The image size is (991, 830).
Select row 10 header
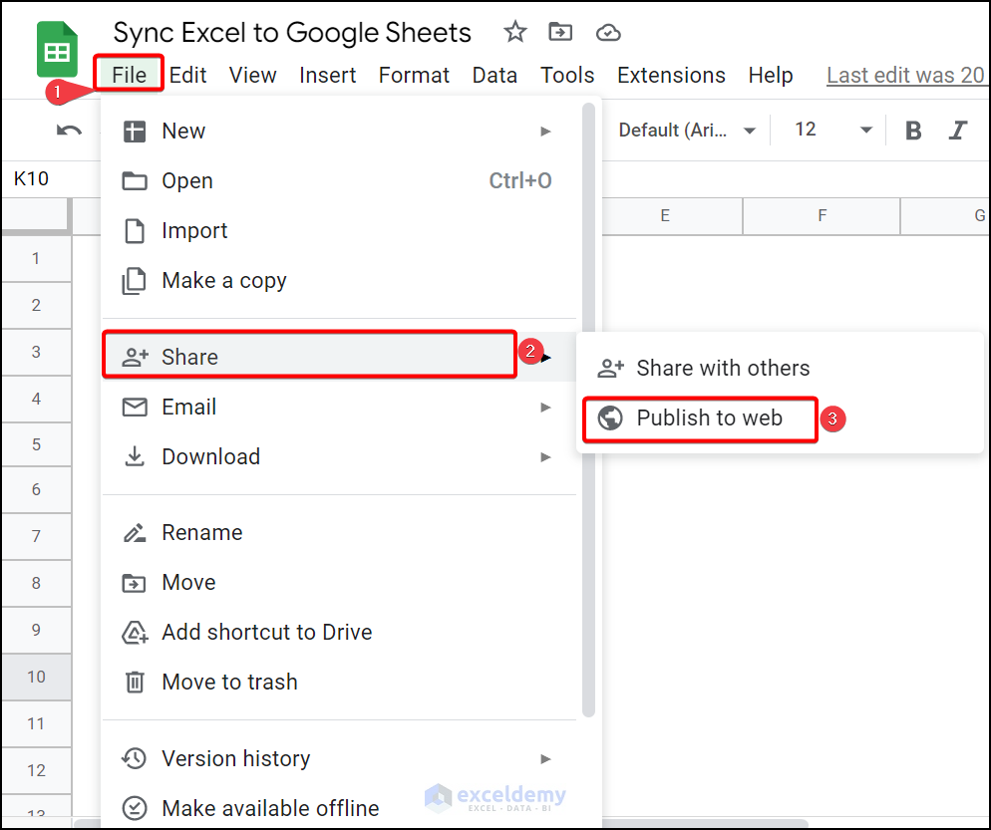click(36, 677)
